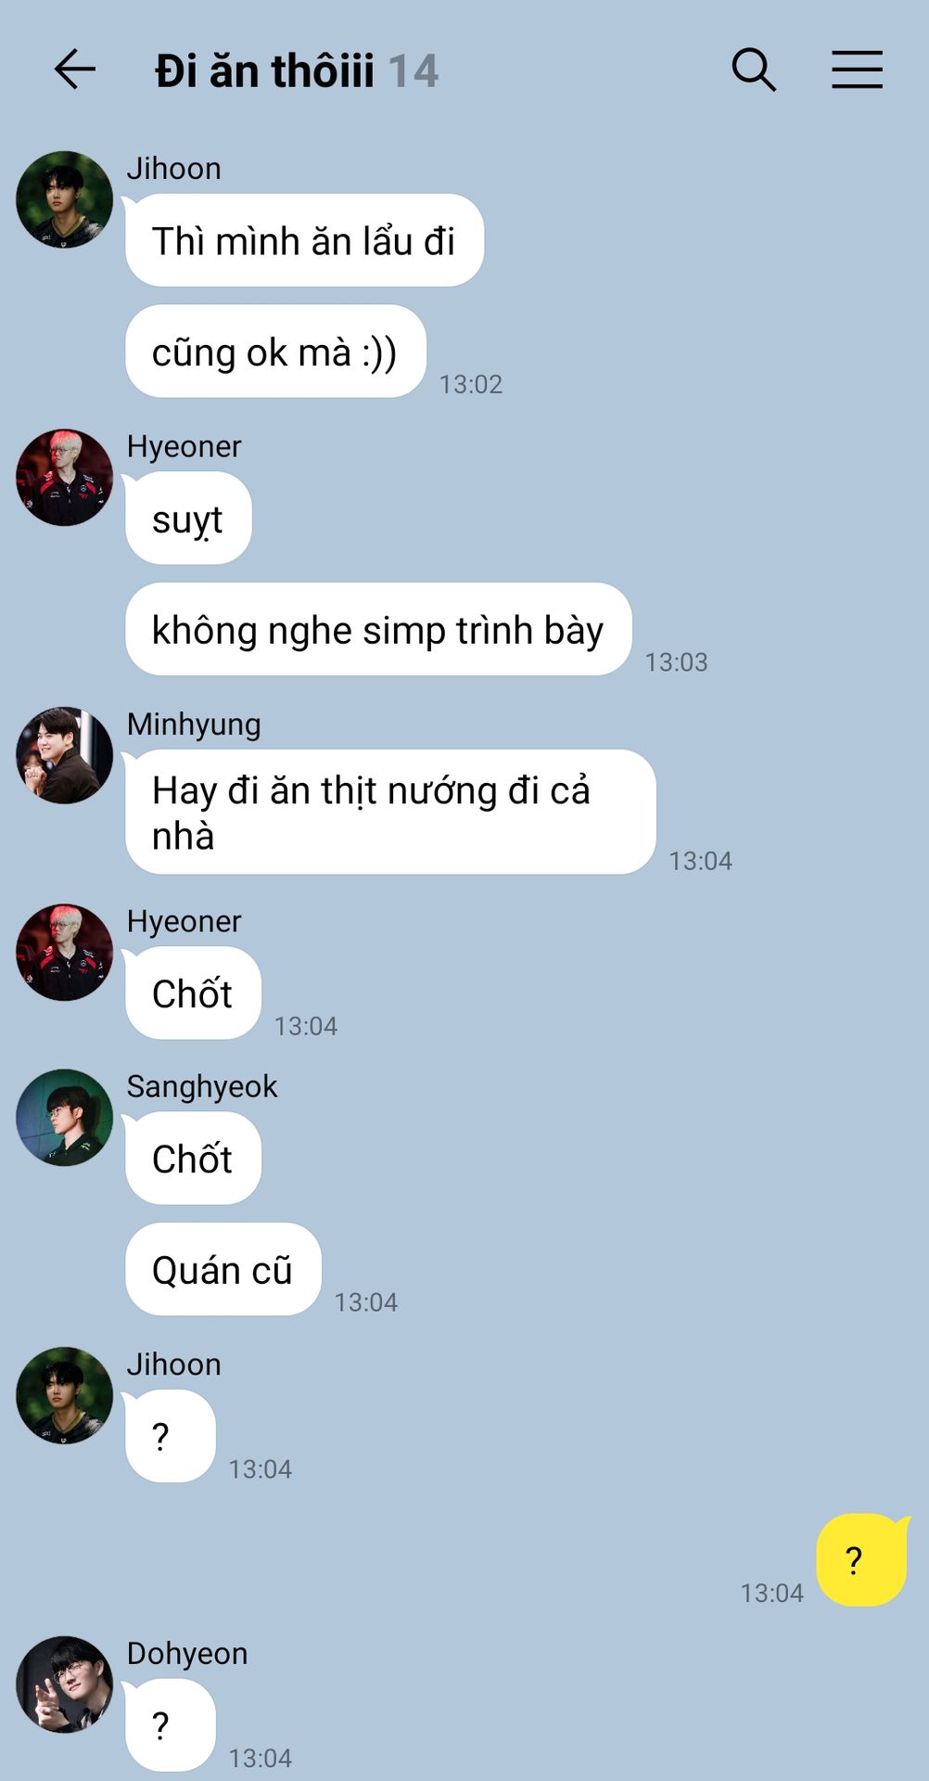Tap Sanghyeok's profile avatar
Image resolution: width=929 pixels, height=1781 pixels.
[x=64, y=1118]
